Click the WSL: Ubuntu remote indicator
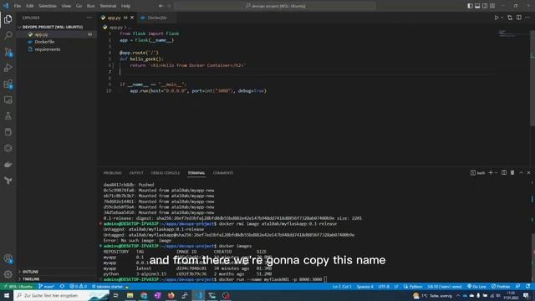This screenshot has height=301, width=535. coord(18,286)
